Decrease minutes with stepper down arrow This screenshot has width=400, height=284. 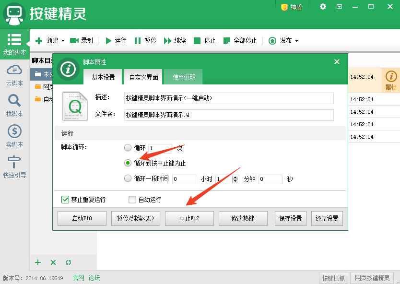pos(235,181)
